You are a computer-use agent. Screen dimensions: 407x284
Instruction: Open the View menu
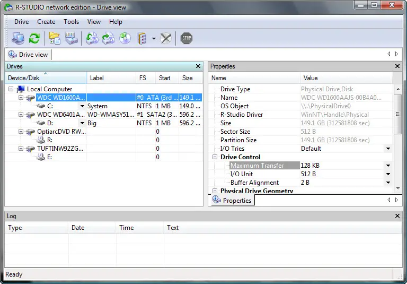(x=94, y=22)
